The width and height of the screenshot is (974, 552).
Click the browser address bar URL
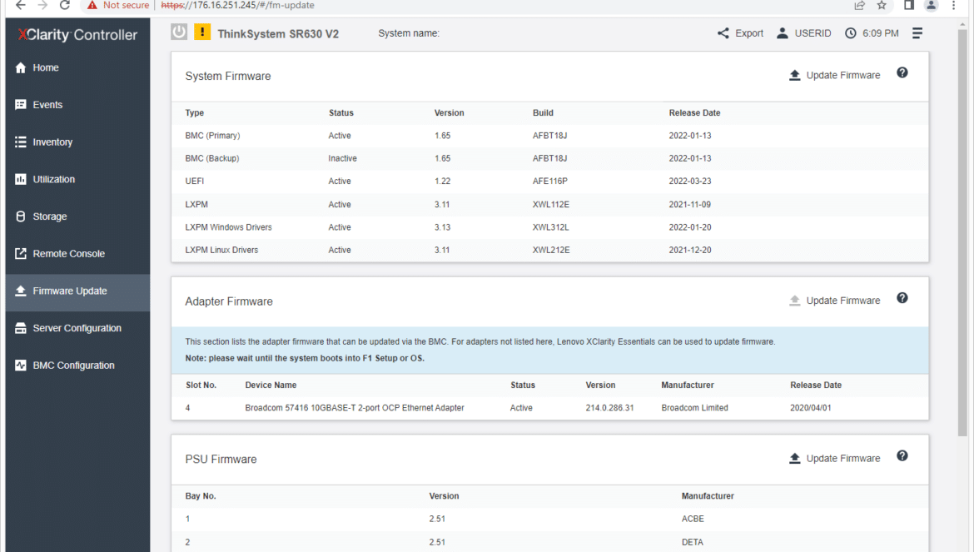pyautogui.click(x=238, y=5)
